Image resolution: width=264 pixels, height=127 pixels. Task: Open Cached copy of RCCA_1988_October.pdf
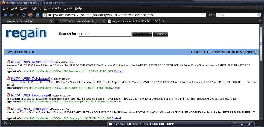tap(116, 88)
